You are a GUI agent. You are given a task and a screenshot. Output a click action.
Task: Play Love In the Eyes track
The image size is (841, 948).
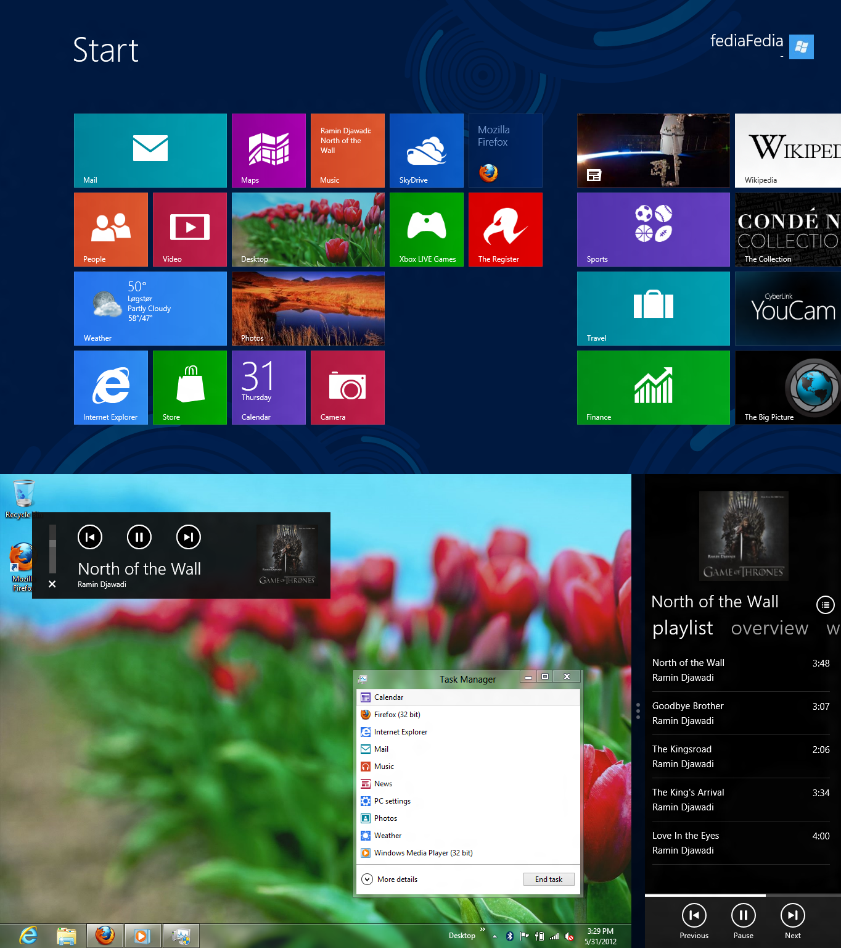[741, 843]
